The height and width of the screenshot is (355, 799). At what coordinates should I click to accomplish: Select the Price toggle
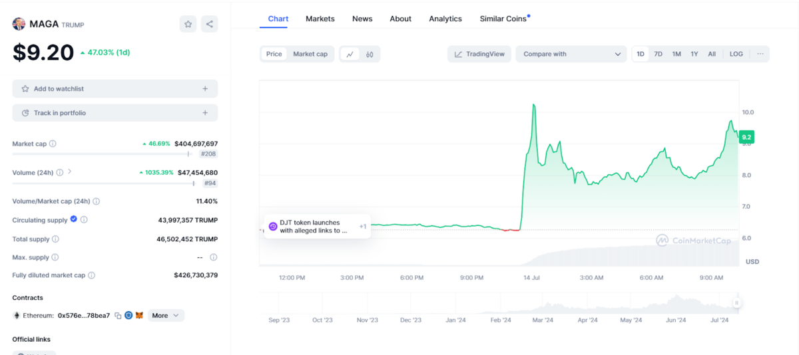click(274, 54)
